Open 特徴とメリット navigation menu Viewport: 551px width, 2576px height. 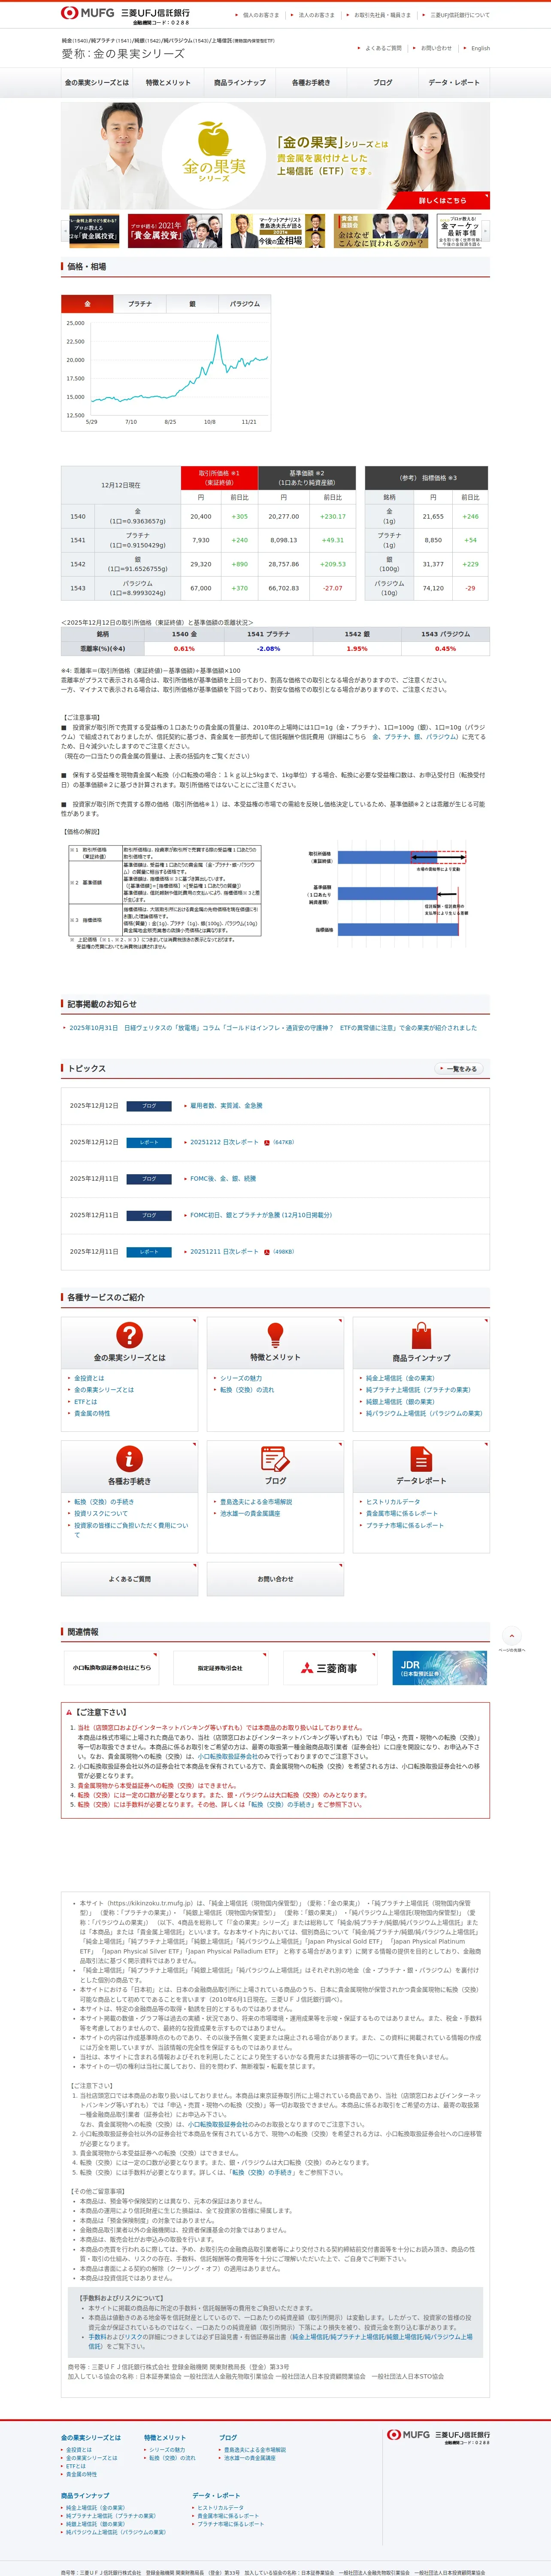[x=168, y=83]
